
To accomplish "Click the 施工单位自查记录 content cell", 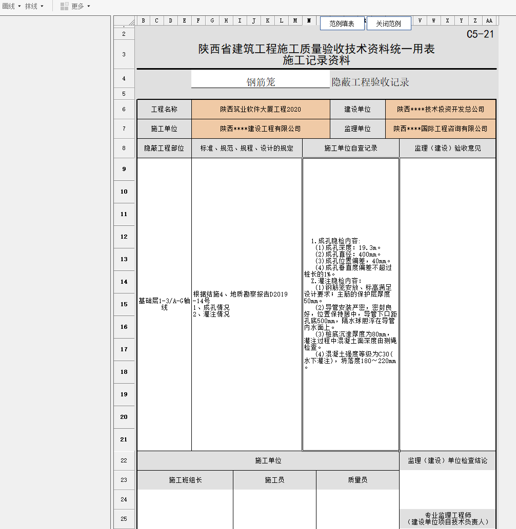I will coord(351,304).
